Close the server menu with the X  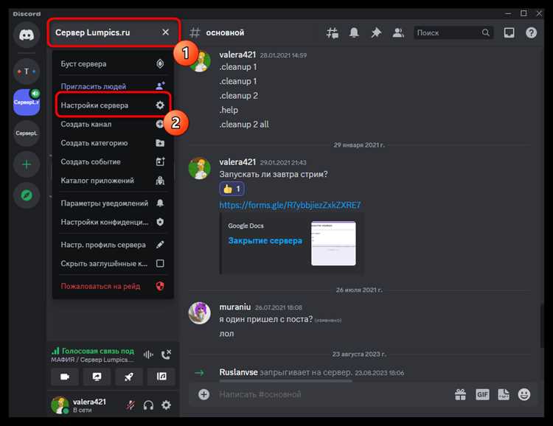pyautogui.click(x=165, y=32)
